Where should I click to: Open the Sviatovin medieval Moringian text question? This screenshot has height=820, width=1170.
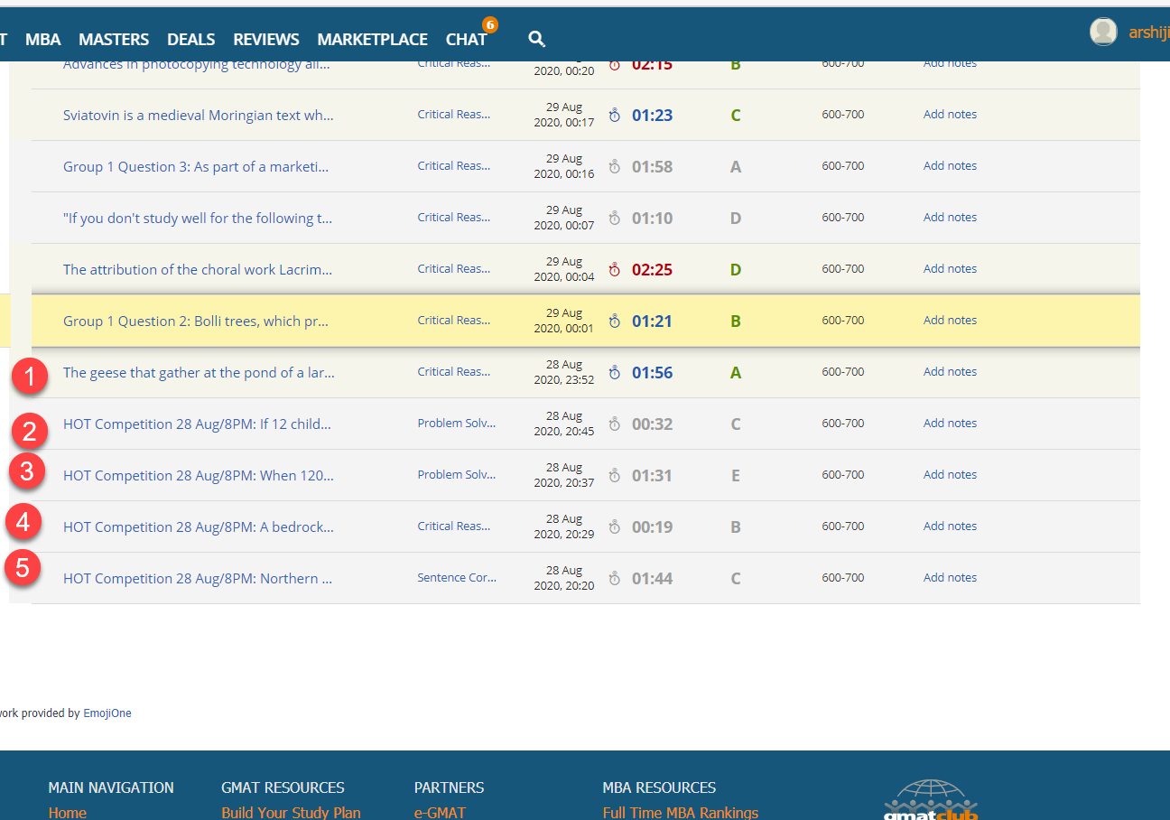pos(198,115)
